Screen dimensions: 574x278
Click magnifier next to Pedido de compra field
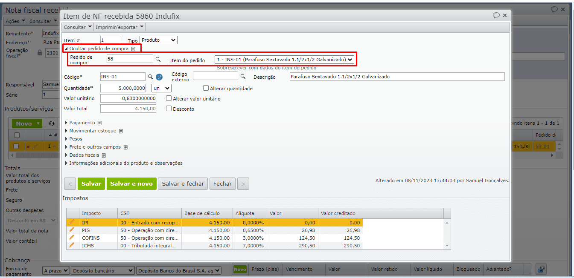click(x=157, y=60)
